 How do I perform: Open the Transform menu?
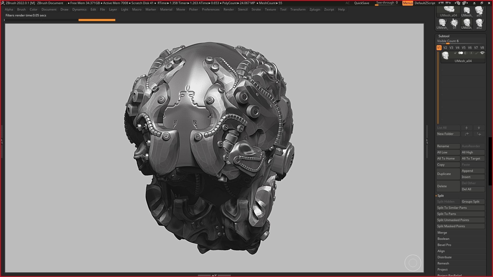(x=298, y=9)
